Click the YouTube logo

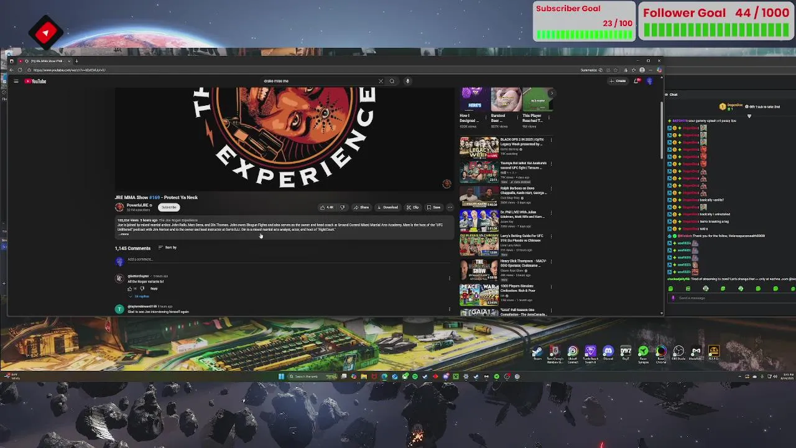coord(36,81)
